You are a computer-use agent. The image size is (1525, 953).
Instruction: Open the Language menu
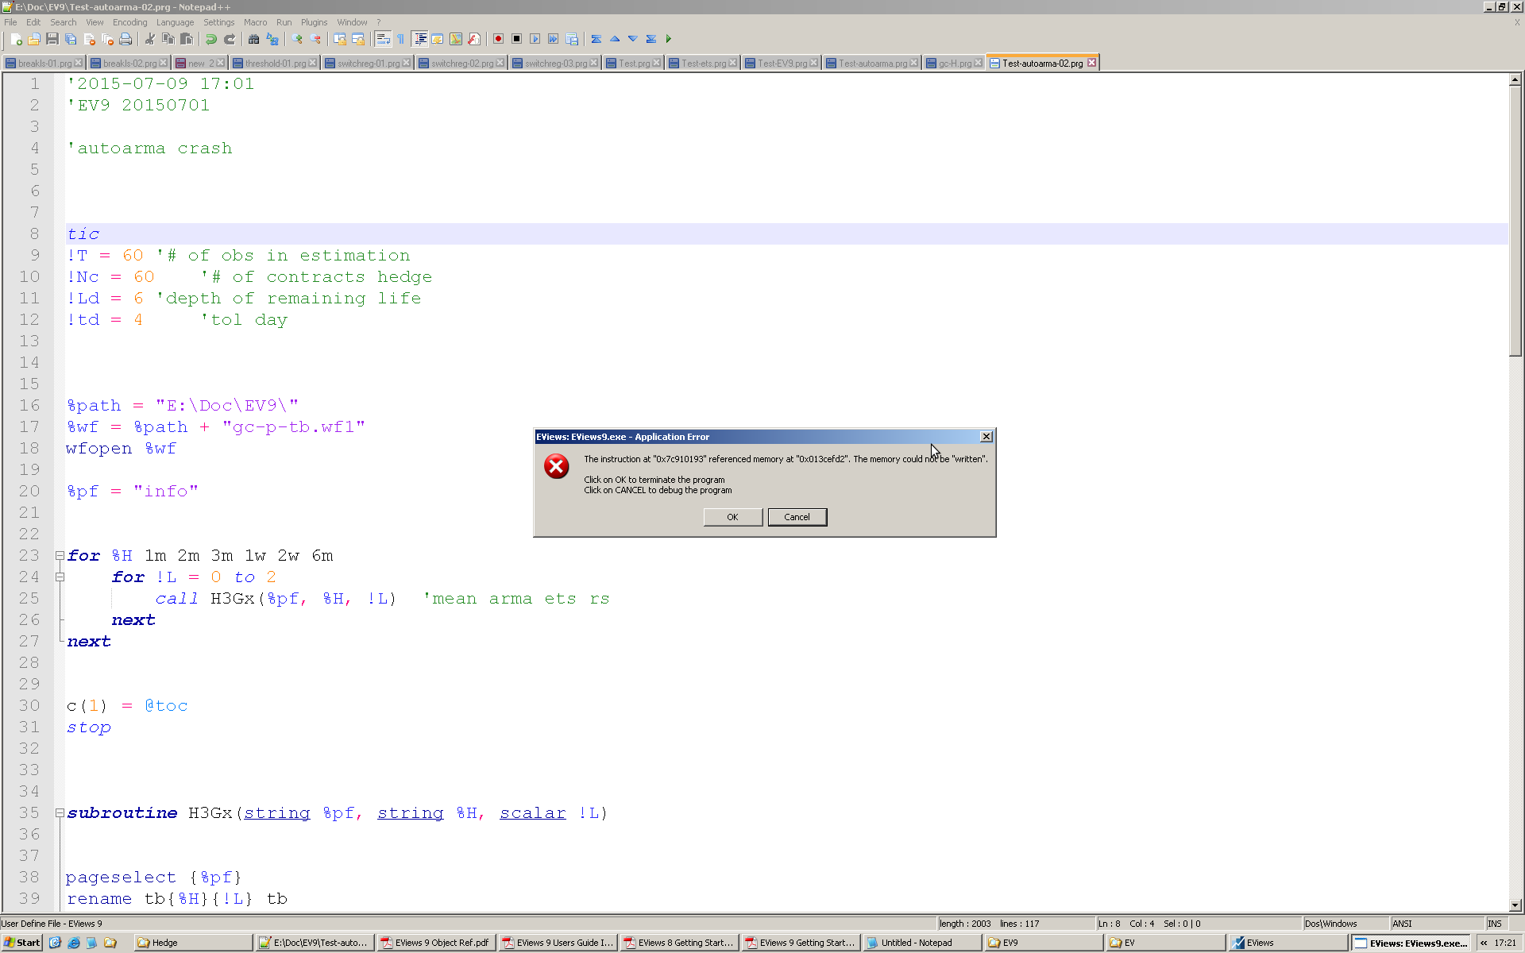175,22
